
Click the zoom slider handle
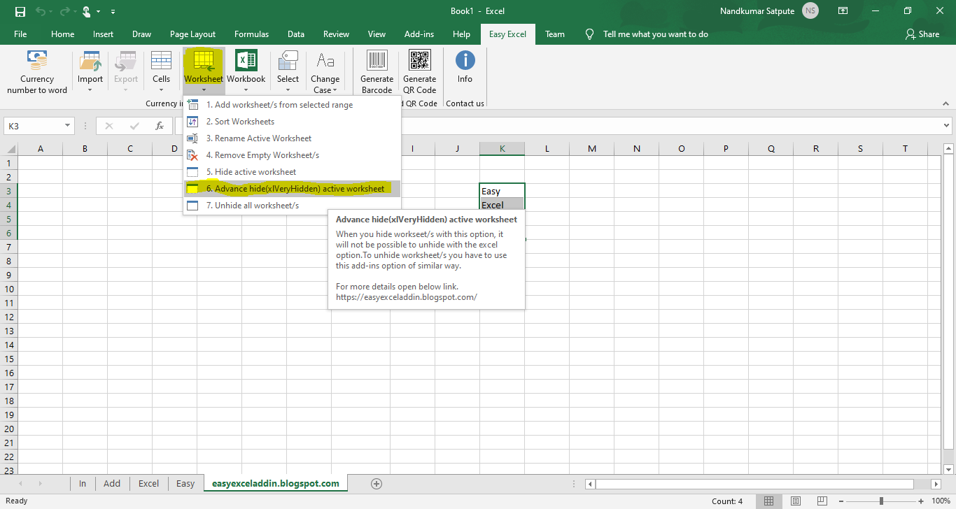[882, 501]
